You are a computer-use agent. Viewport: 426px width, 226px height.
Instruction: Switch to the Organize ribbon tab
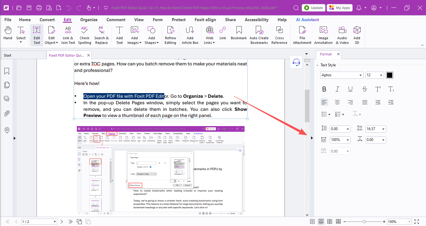(89, 20)
